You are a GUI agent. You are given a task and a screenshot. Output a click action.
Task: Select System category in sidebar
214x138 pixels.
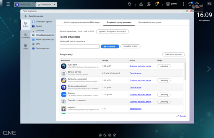pyautogui.click(x=25, y=25)
